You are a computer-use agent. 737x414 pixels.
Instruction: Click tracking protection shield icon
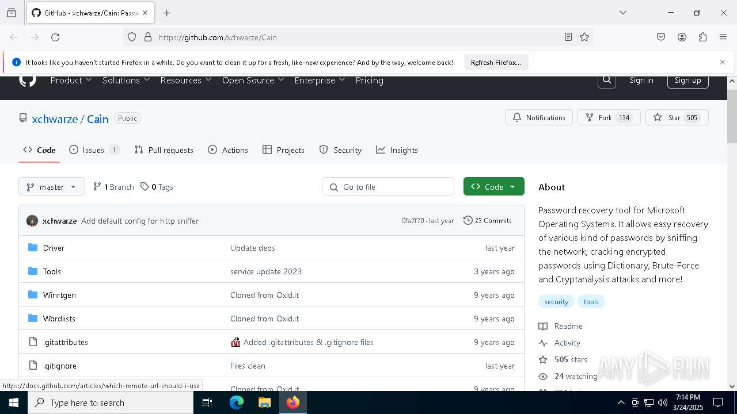[x=132, y=37]
